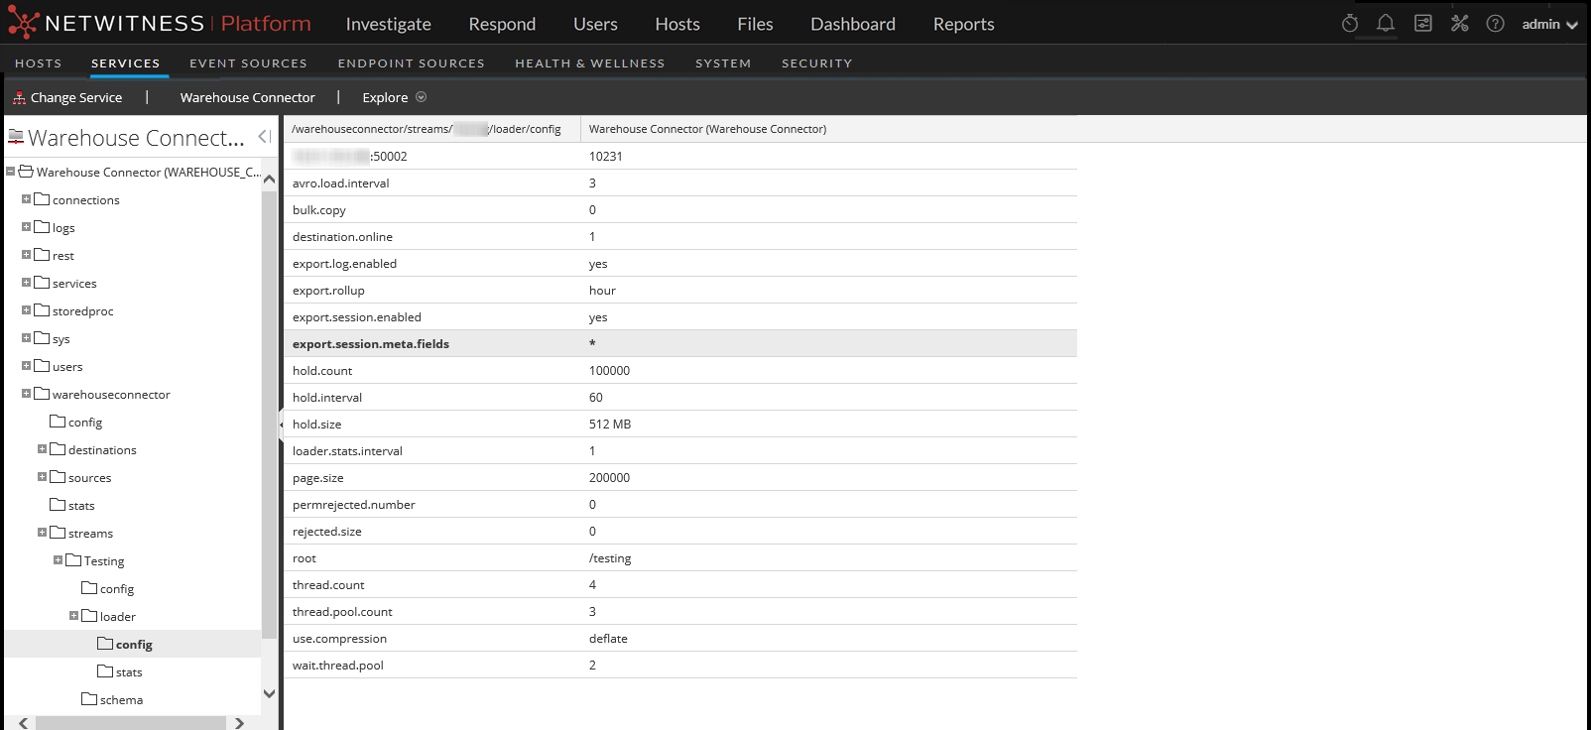This screenshot has height=730, width=1591.
Task: Click the admin tools wrench icon
Action: tap(1459, 24)
